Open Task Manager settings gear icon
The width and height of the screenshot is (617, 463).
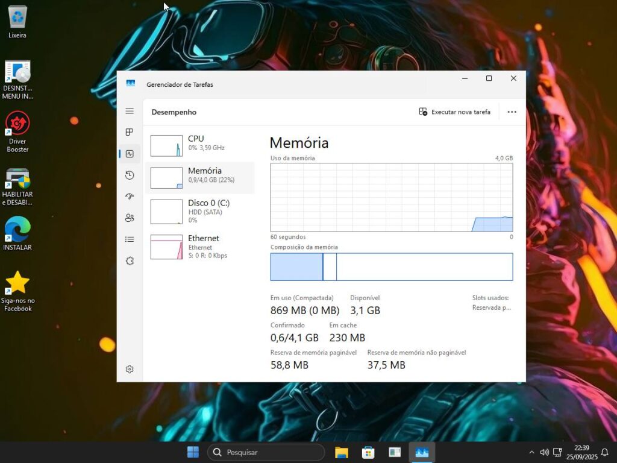pos(130,369)
